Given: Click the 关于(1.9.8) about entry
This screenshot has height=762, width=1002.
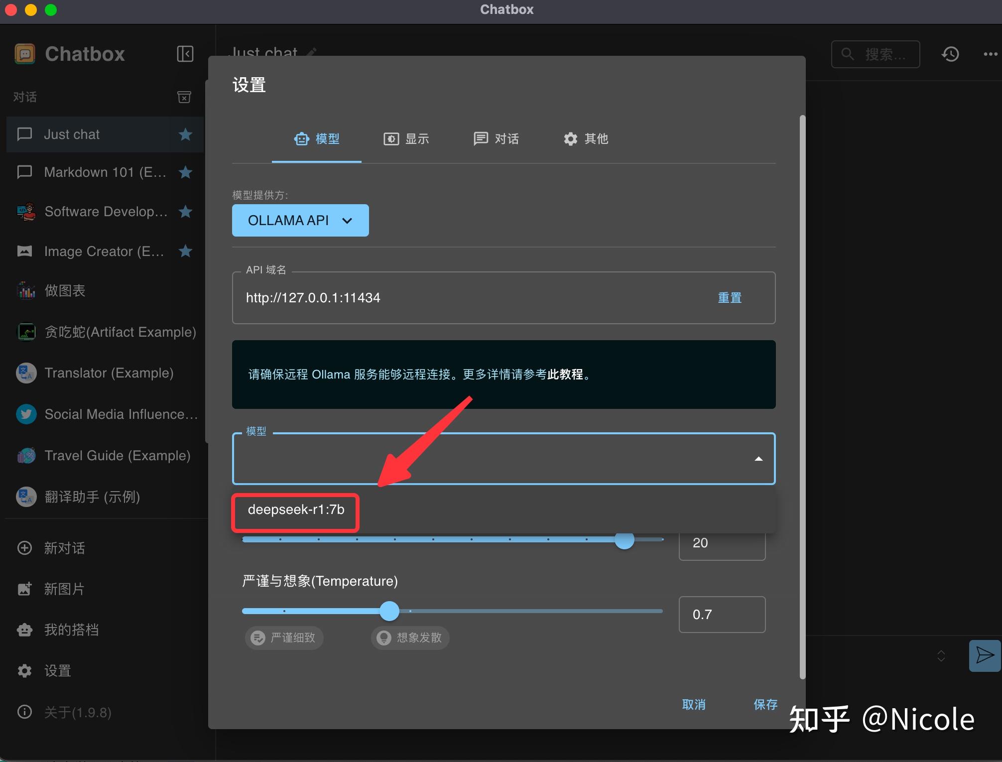Looking at the screenshot, I should [77, 712].
